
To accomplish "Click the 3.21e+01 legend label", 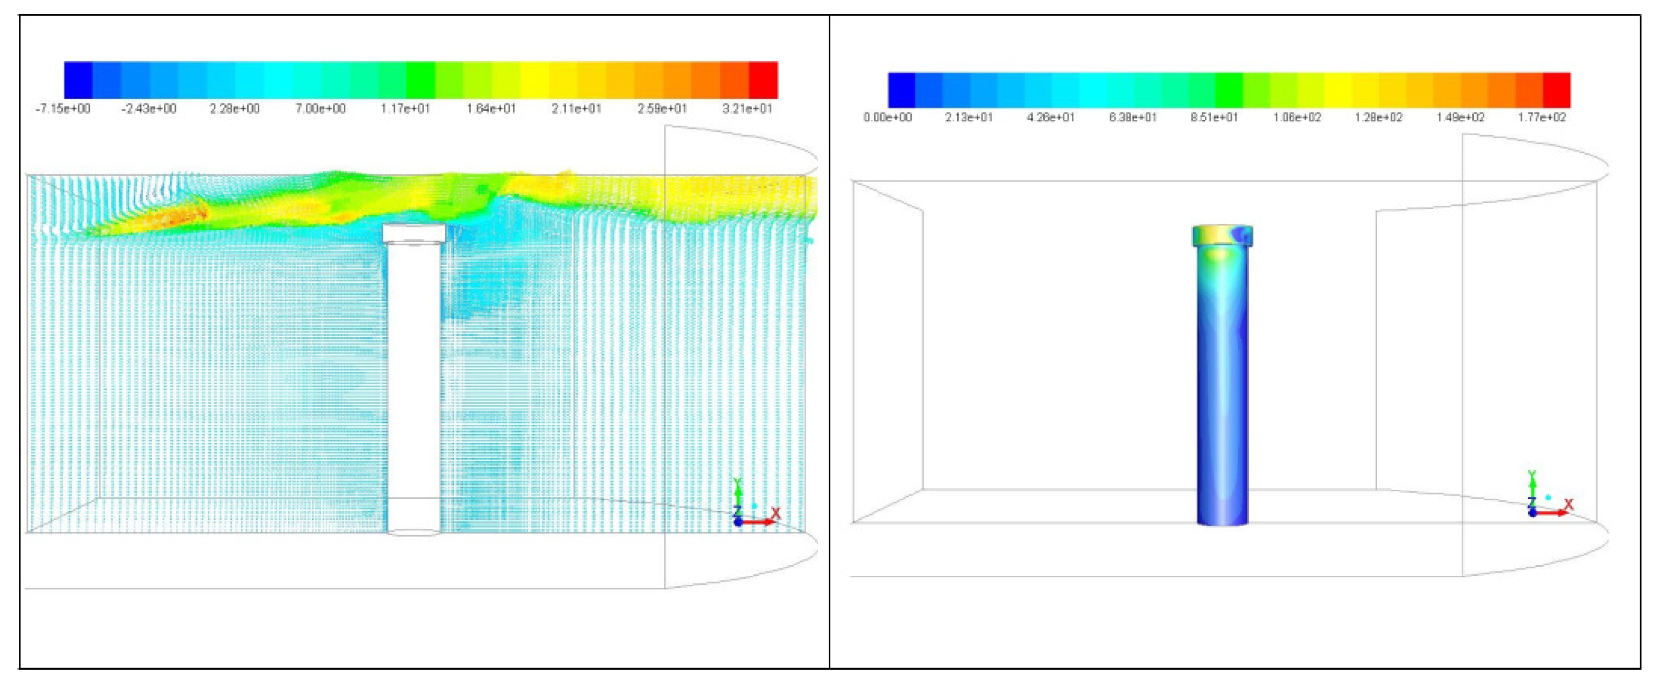I will (x=747, y=109).
